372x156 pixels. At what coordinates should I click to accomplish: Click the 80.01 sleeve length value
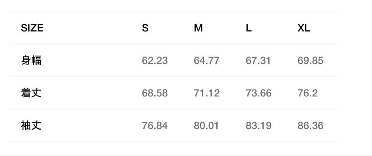(206, 126)
